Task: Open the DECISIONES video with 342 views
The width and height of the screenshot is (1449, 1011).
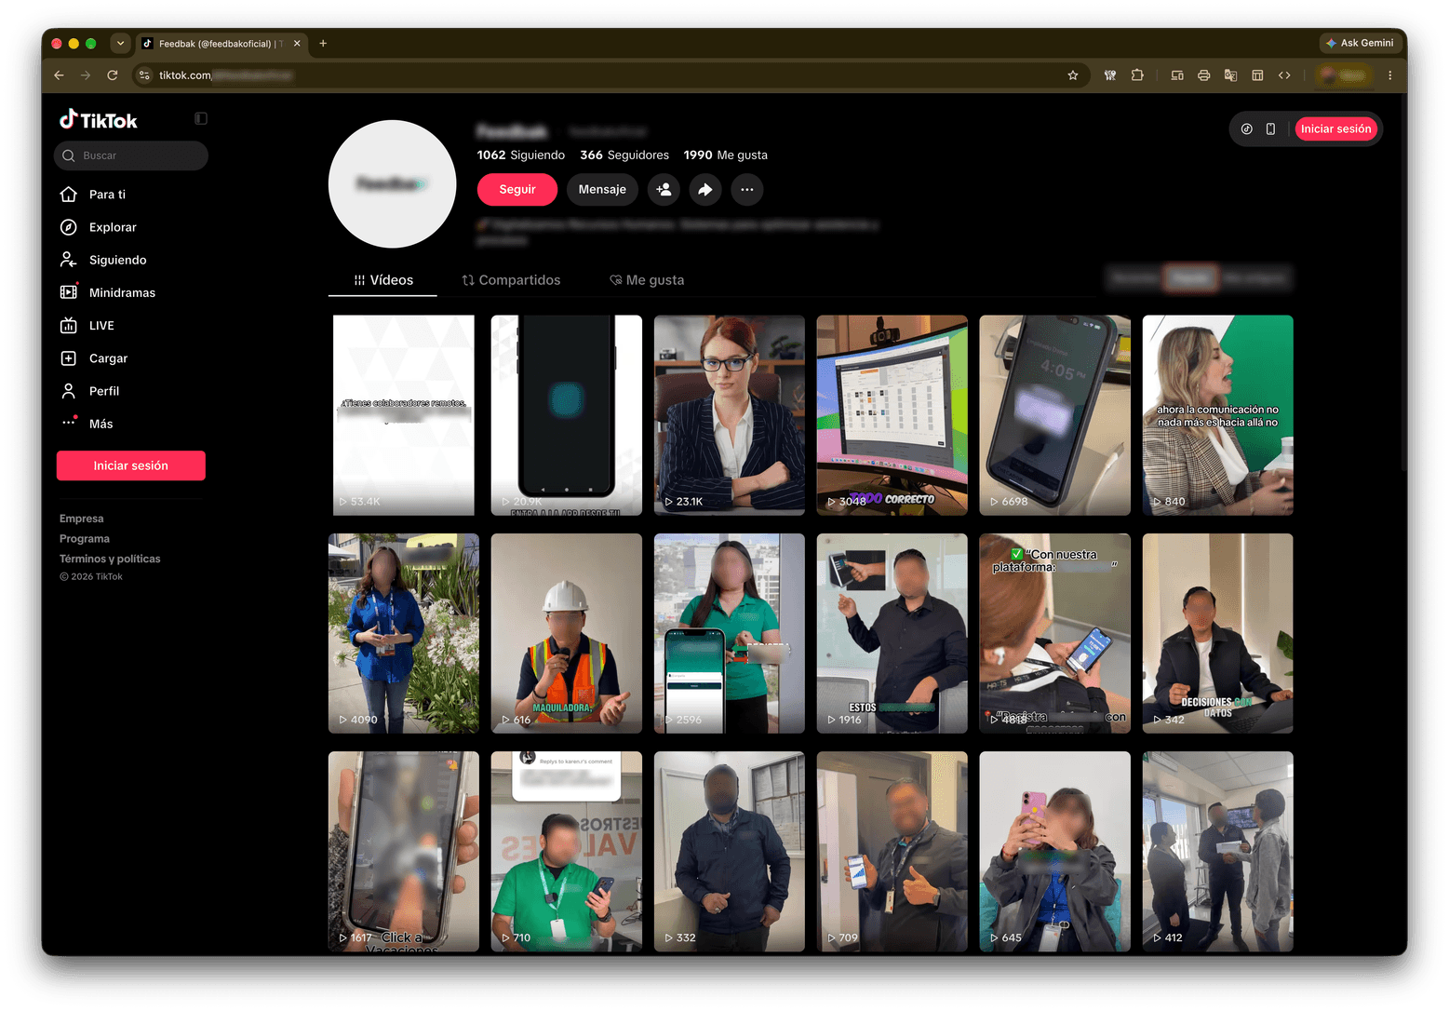Action: tap(1218, 633)
